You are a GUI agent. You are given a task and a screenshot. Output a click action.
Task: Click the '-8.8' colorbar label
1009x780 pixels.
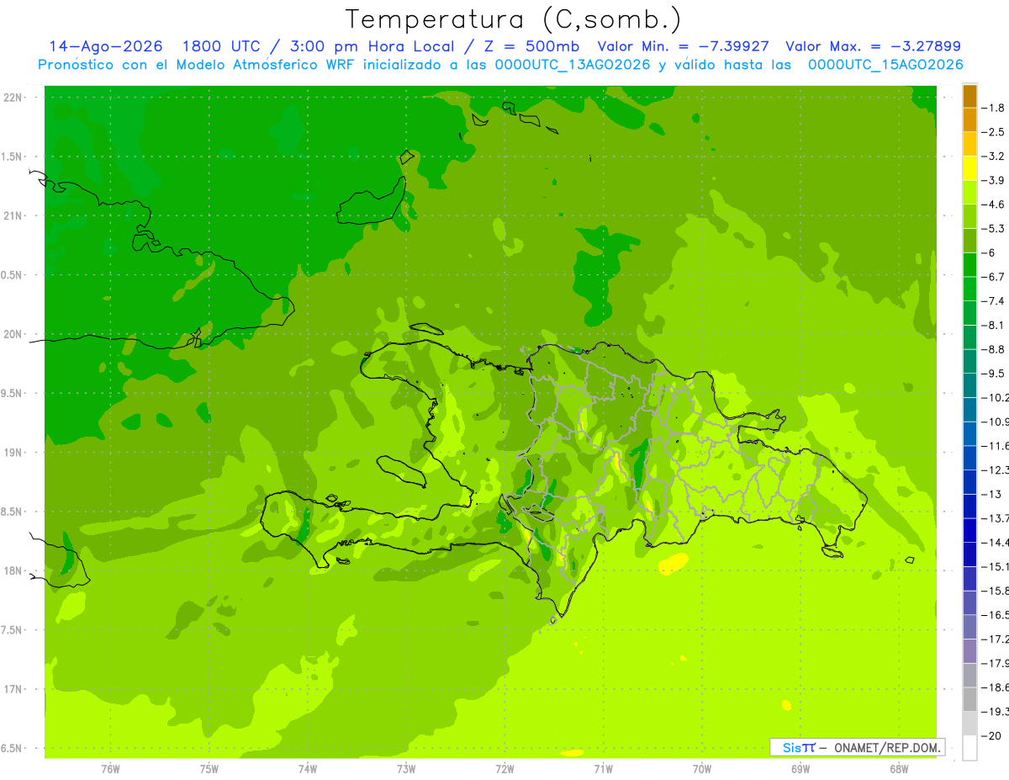[994, 349]
